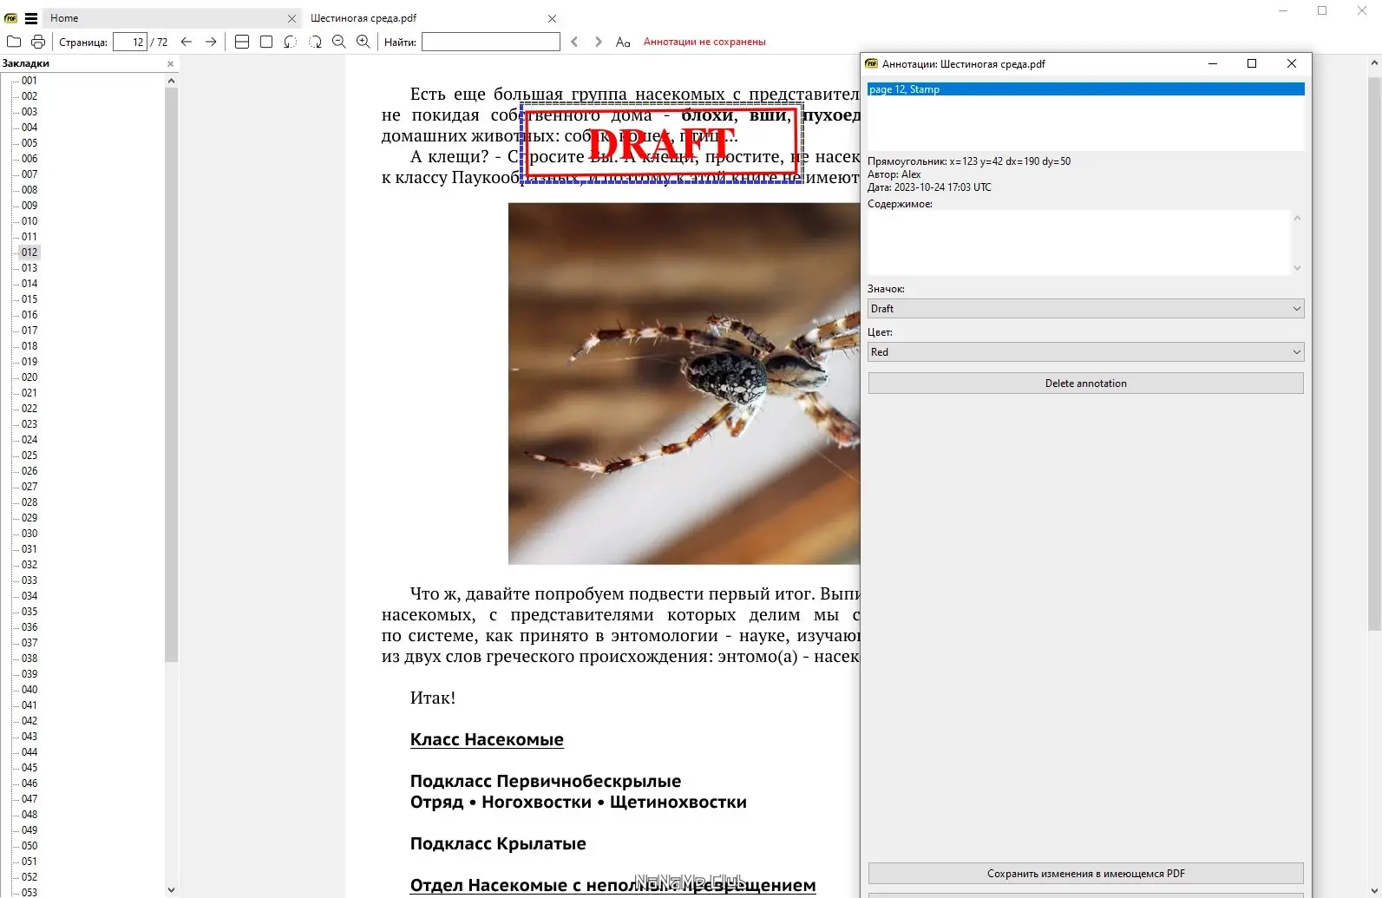Screen dimensions: 1382x898
Task: Find previous search match arrow
Action: click(x=574, y=42)
